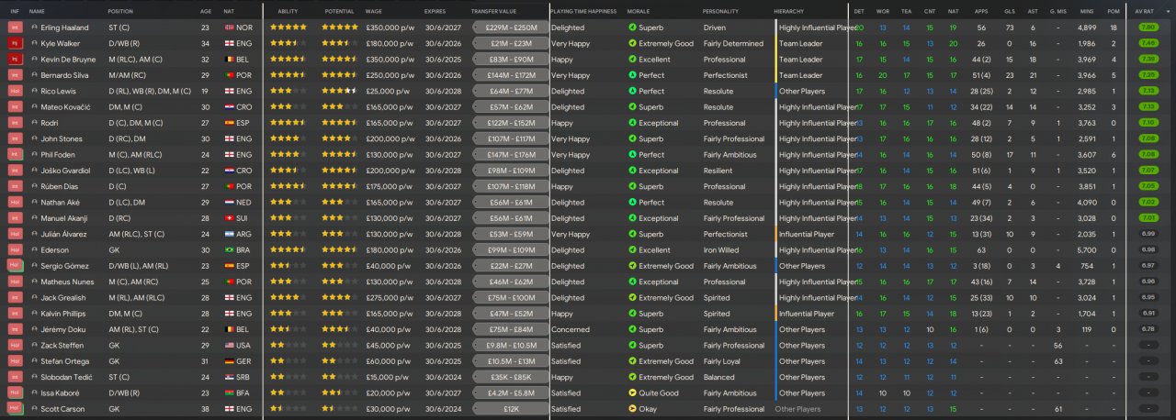This screenshot has height=420, width=1176.
Task: Sort by the PERSONALITY column header
Action: point(720,10)
